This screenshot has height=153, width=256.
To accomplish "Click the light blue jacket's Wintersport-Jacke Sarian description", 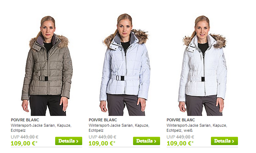I will (119, 128).
